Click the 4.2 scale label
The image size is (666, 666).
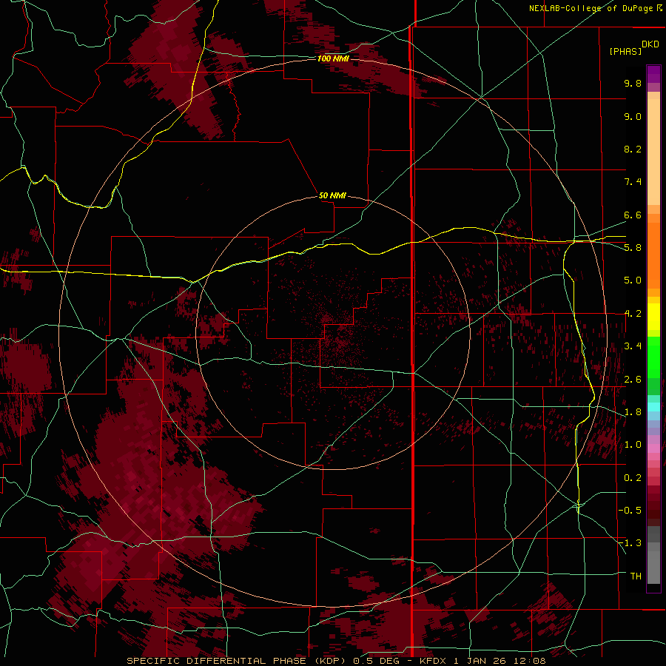[633, 314]
